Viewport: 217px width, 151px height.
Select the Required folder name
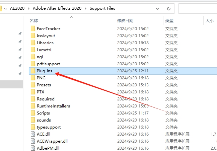point(46,99)
